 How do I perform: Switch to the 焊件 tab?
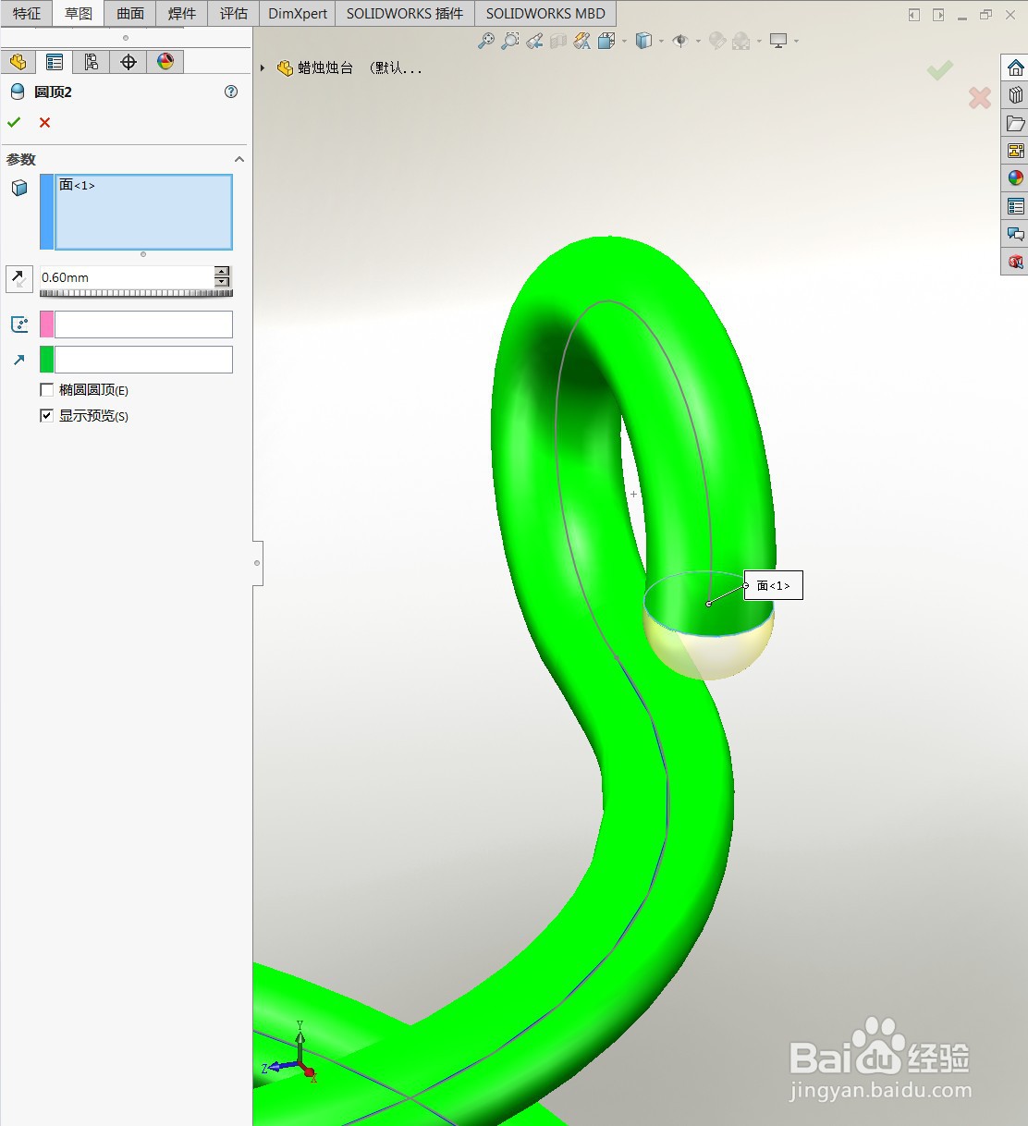tap(182, 13)
